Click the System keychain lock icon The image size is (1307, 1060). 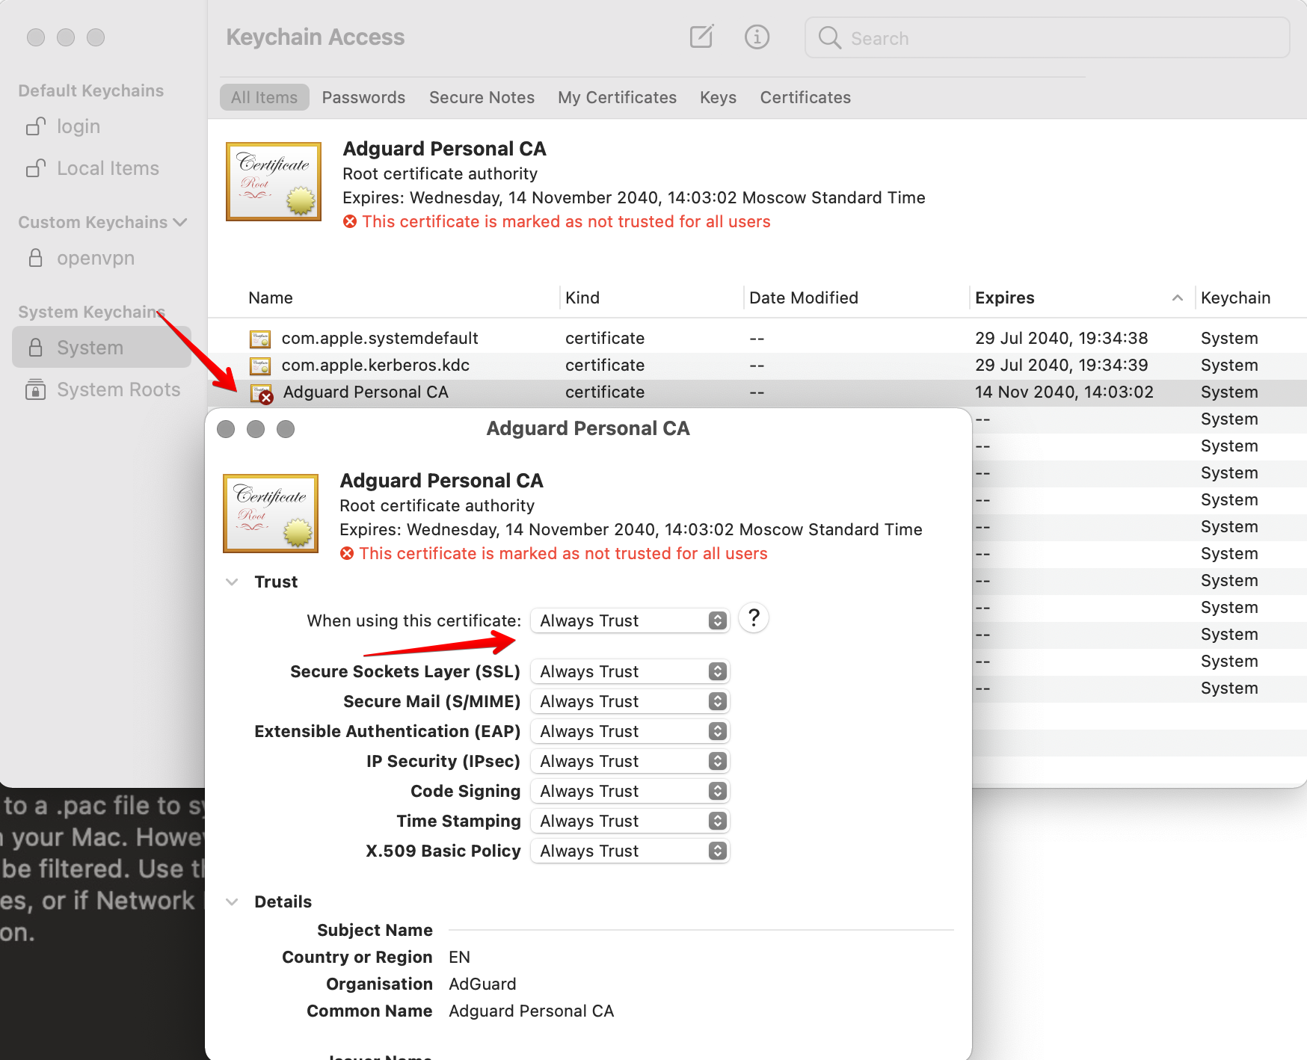35,348
